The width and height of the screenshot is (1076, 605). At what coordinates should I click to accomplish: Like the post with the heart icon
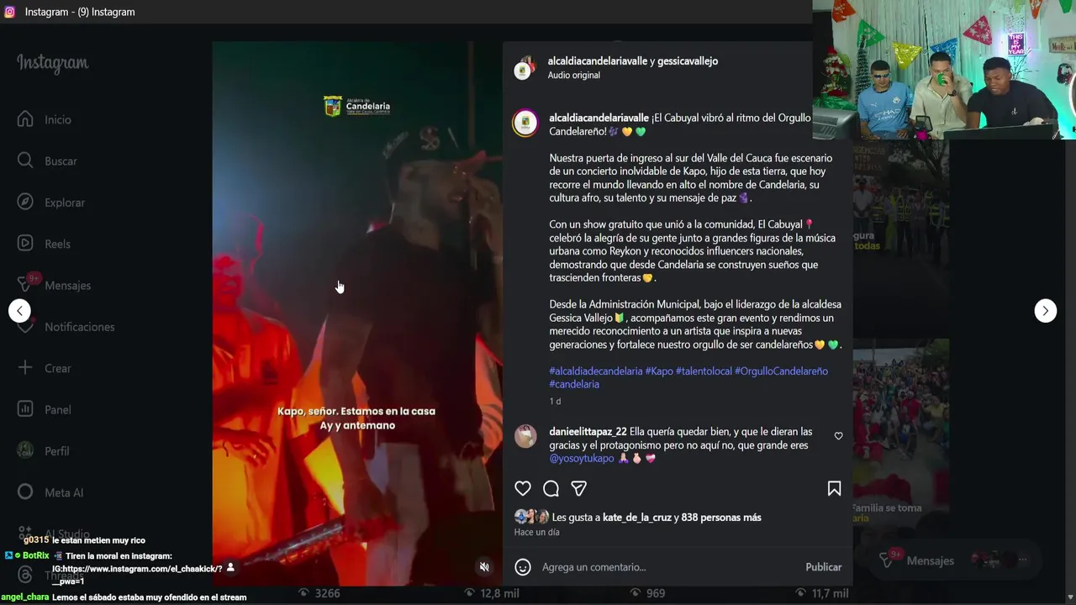click(523, 488)
